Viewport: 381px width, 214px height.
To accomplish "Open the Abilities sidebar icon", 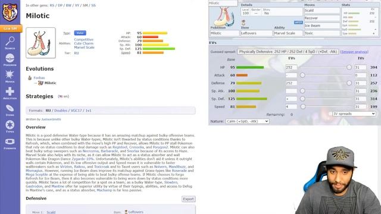I will point(10,93).
